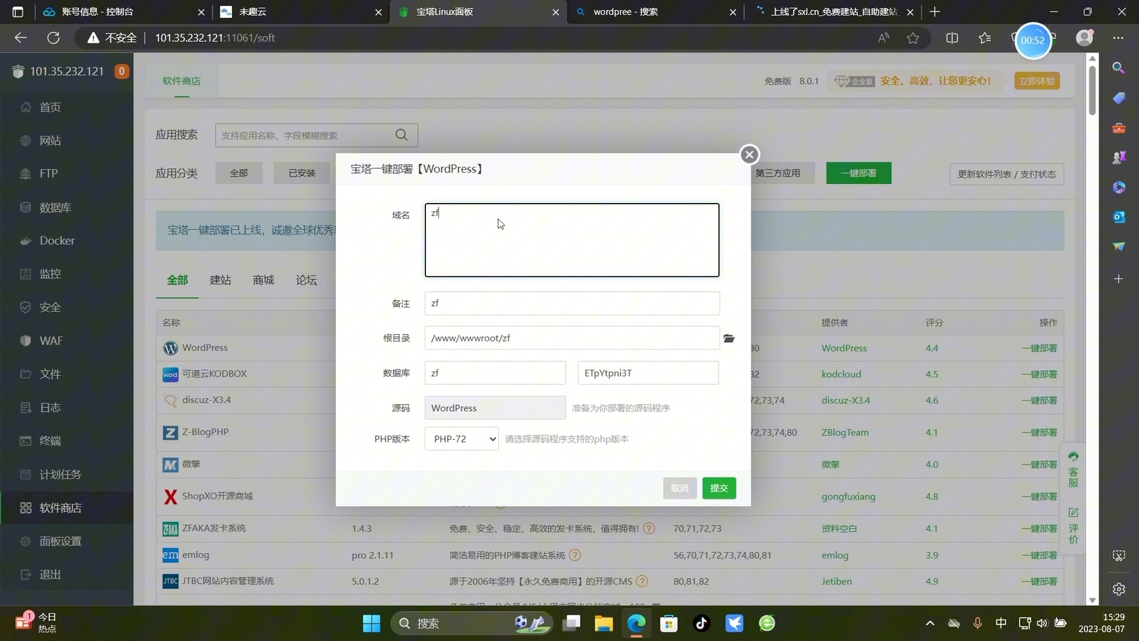Open 更新软件列表/支付状态 link

[x=1007, y=174]
